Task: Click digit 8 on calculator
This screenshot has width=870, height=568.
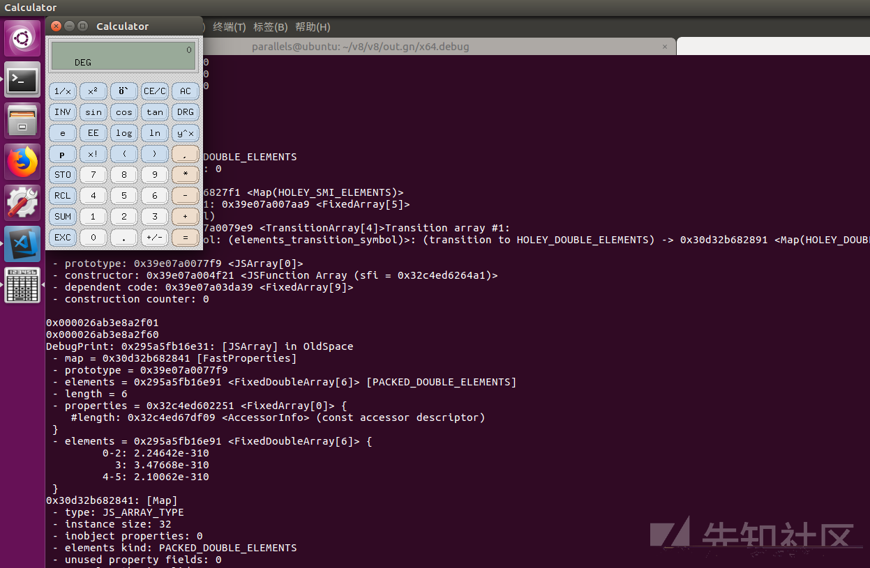Action: click(x=124, y=175)
